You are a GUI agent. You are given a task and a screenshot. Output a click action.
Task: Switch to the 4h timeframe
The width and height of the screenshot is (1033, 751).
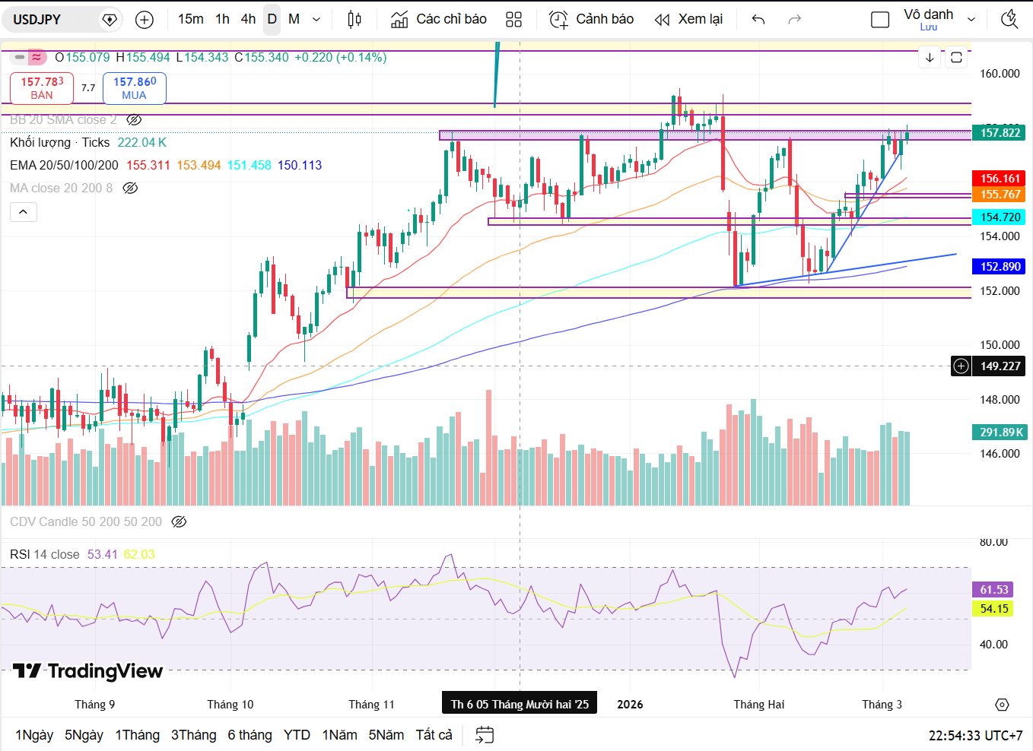248,19
